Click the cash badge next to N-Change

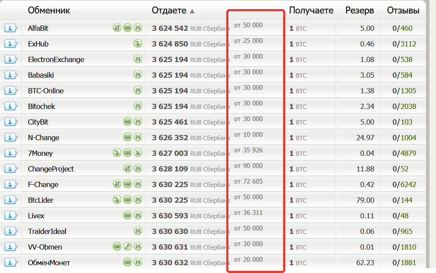tap(127, 137)
